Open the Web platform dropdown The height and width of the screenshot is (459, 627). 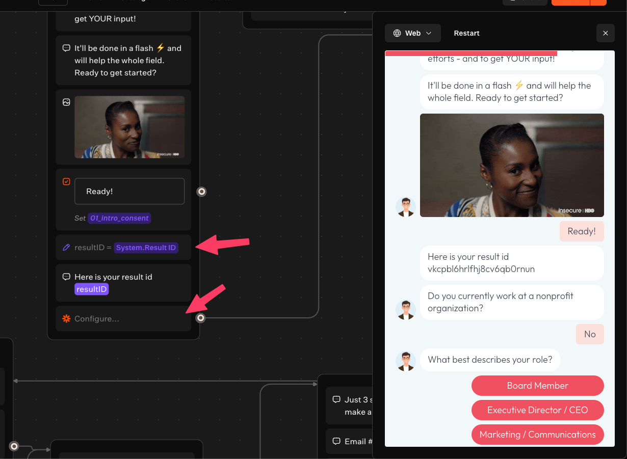click(412, 33)
